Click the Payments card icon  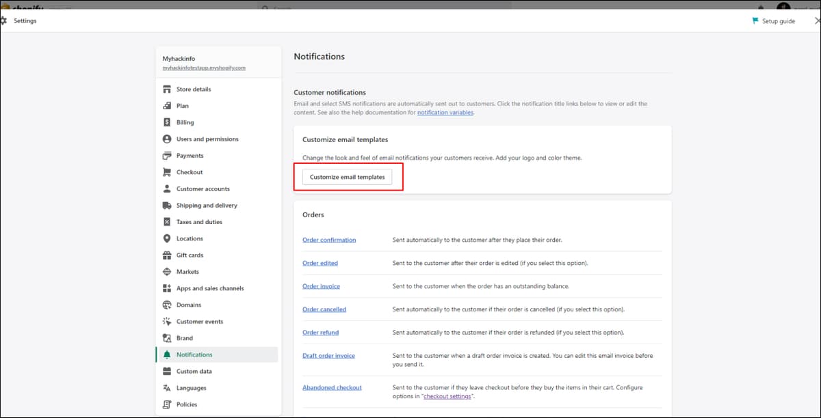click(x=166, y=156)
